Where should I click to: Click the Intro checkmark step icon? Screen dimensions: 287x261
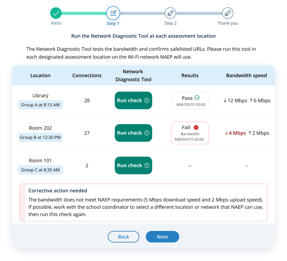point(56,13)
